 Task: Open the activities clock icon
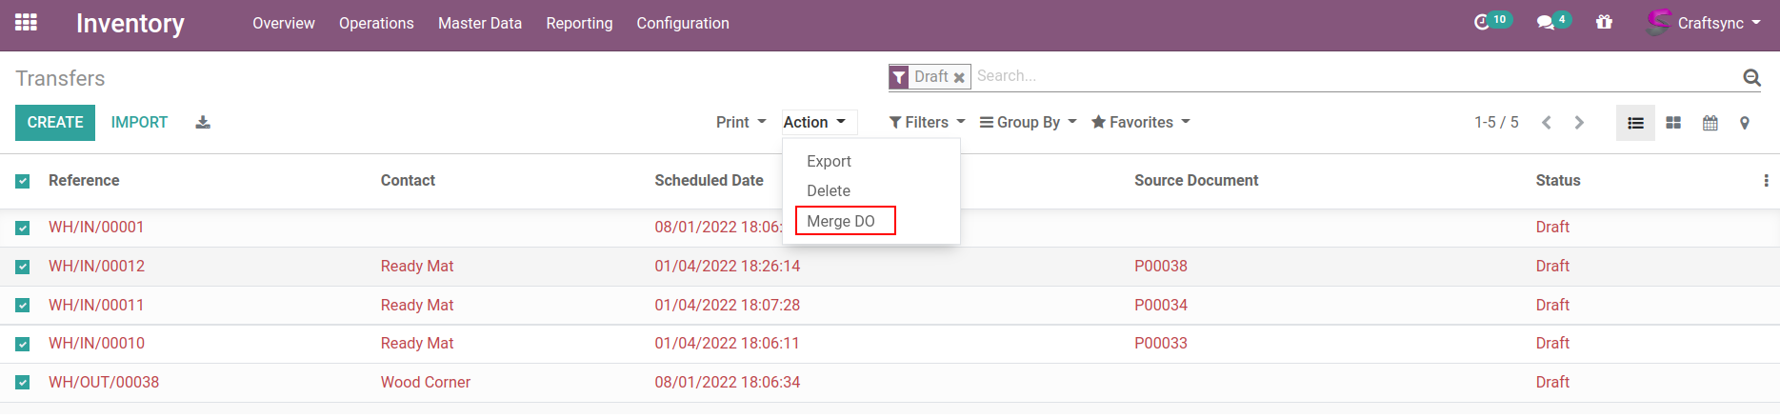pos(1482,22)
